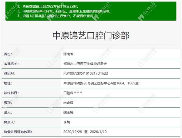Click notice line about 凌晨1点至凌晨5点 maintenance
Viewport: 182px width, 138px height.
pyautogui.click(x=56, y=16)
